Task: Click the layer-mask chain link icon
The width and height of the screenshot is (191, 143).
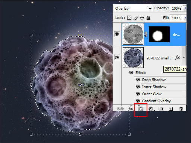Action: 145,34
